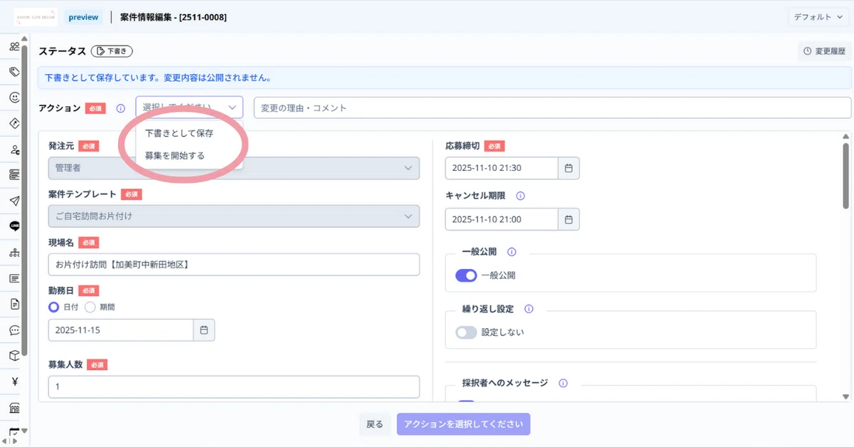Open the paper plane send icon
854x447 pixels.
pos(14,201)
